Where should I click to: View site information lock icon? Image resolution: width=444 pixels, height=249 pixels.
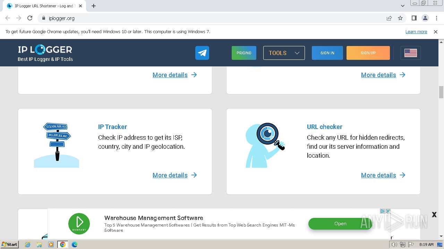(43, 18)
